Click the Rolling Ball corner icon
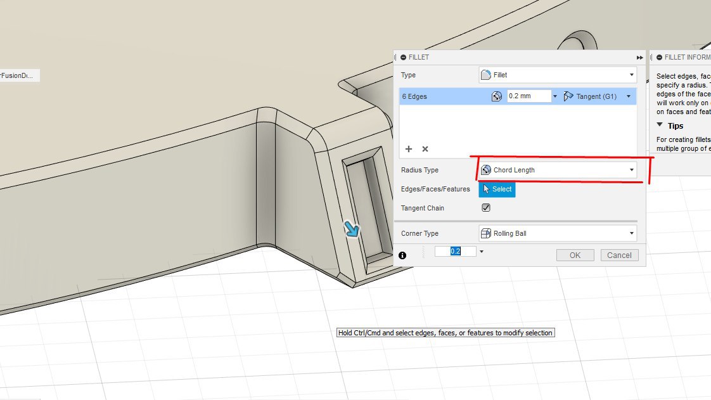Viewport: 711px width, 400px height. 485,233
